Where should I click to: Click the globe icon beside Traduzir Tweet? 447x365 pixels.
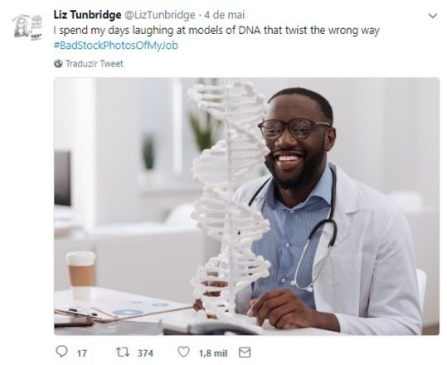pyautogui.click(x=58, y=63)
